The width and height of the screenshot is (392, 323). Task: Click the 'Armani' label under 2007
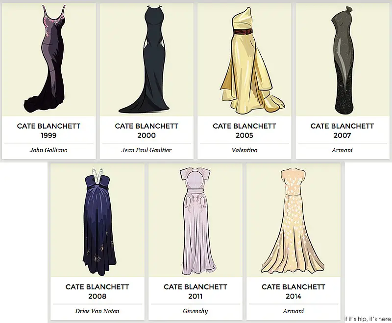[342, 150]
